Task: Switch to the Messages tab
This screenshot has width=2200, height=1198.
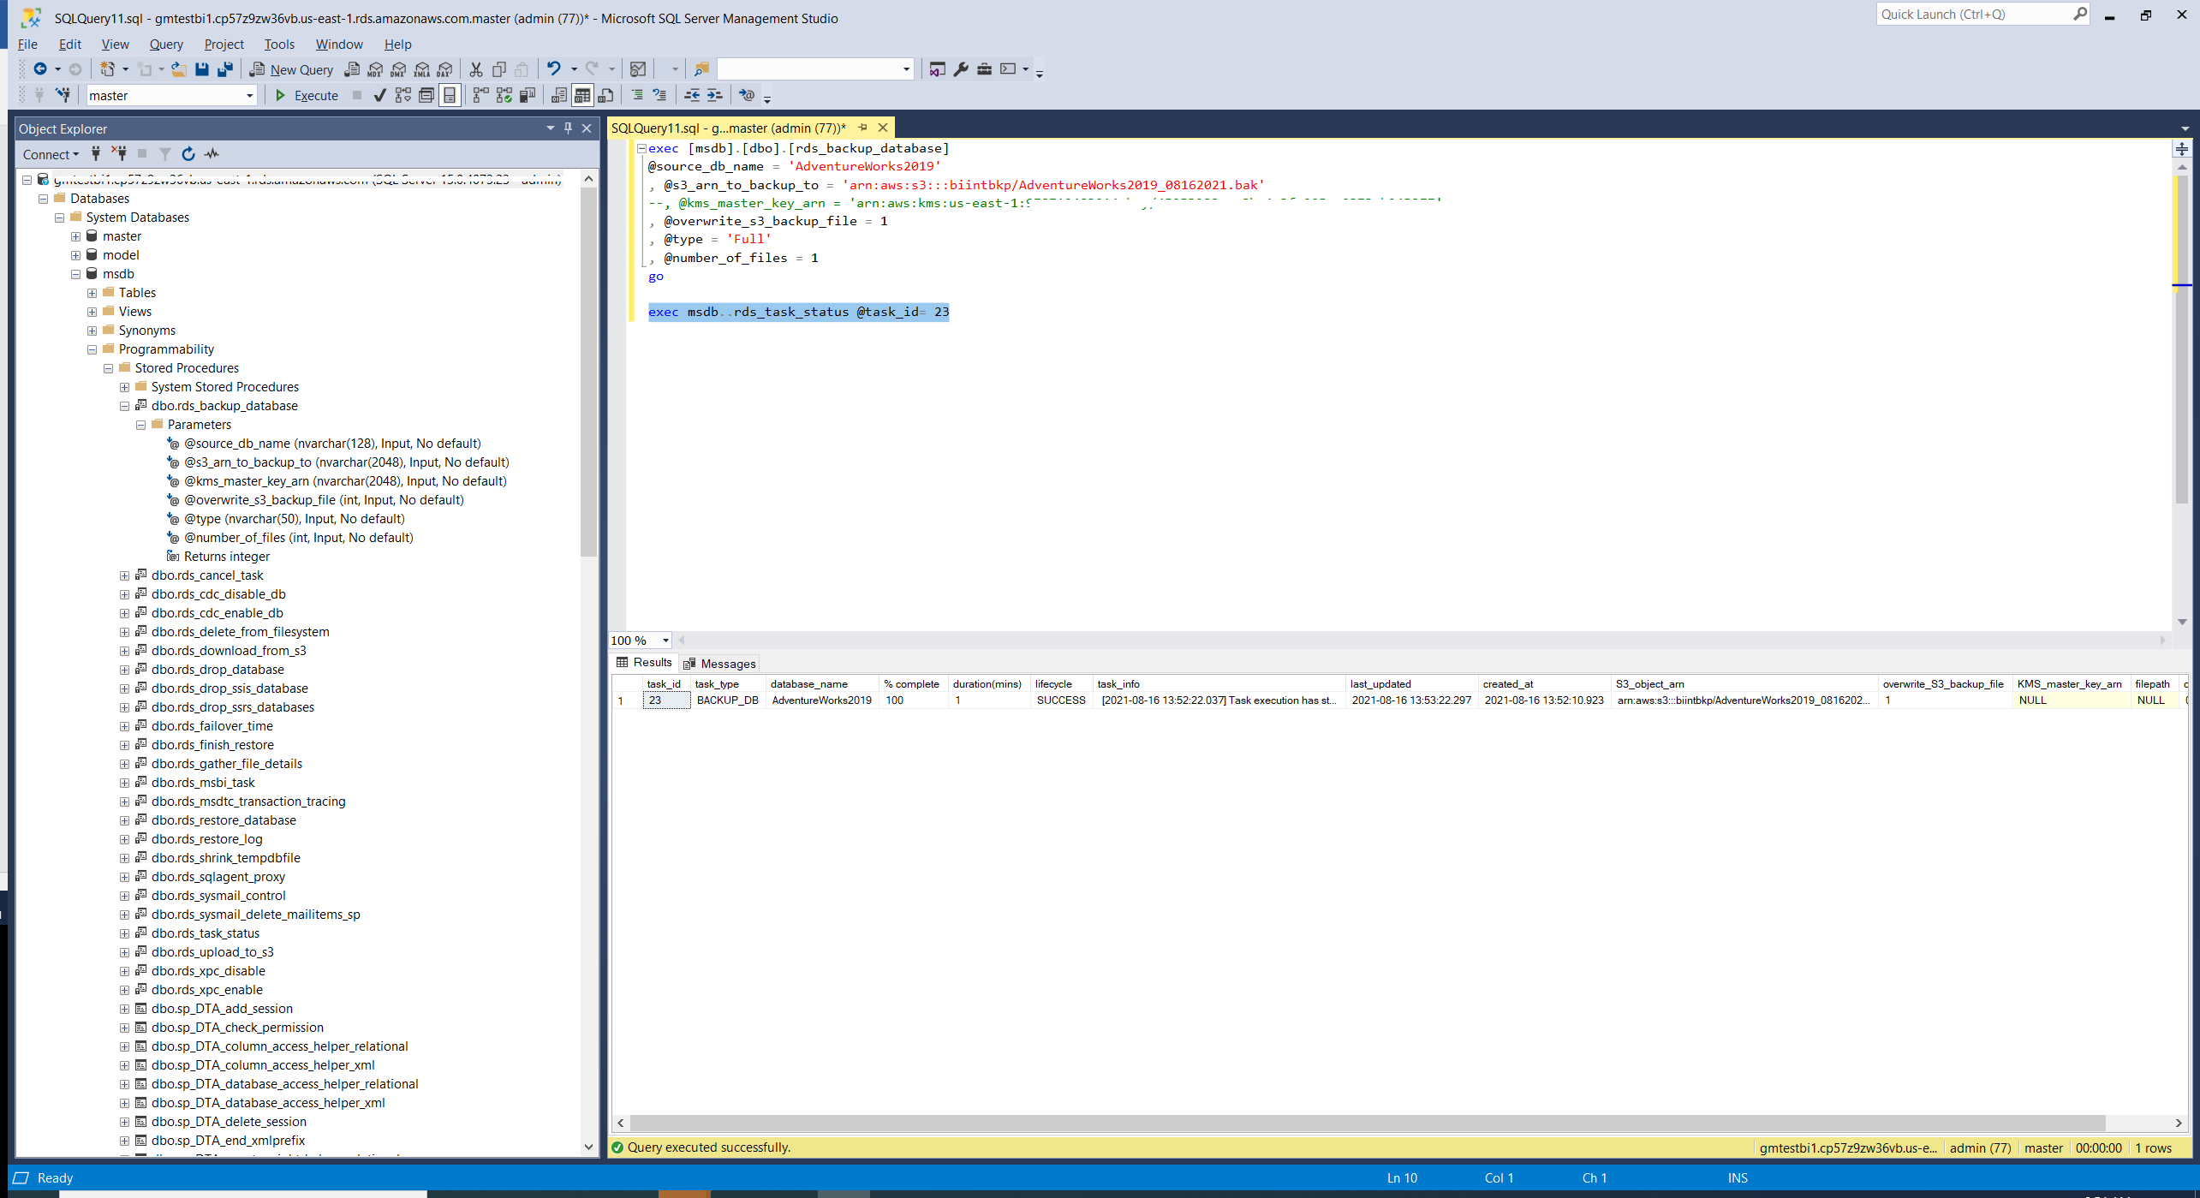Action: [x=719, y=664]
